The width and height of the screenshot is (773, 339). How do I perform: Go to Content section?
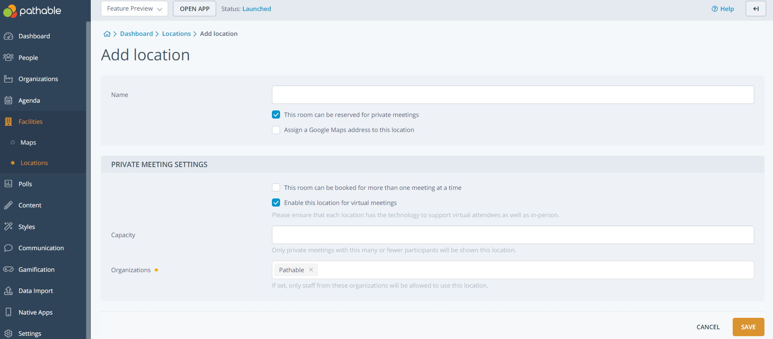coord(30,205)
